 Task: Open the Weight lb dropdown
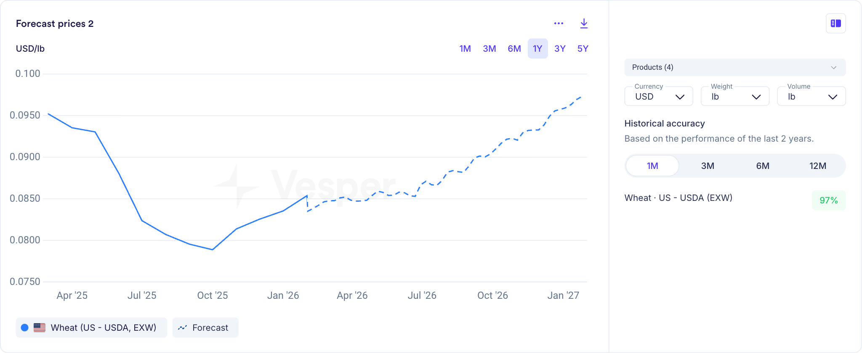[735, 96]
